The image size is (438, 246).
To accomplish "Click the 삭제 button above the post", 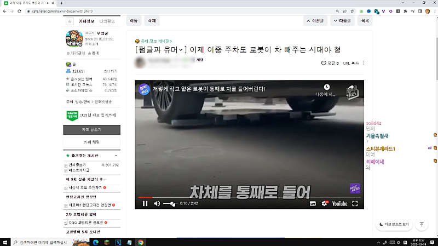I will (x=152, y=21).
